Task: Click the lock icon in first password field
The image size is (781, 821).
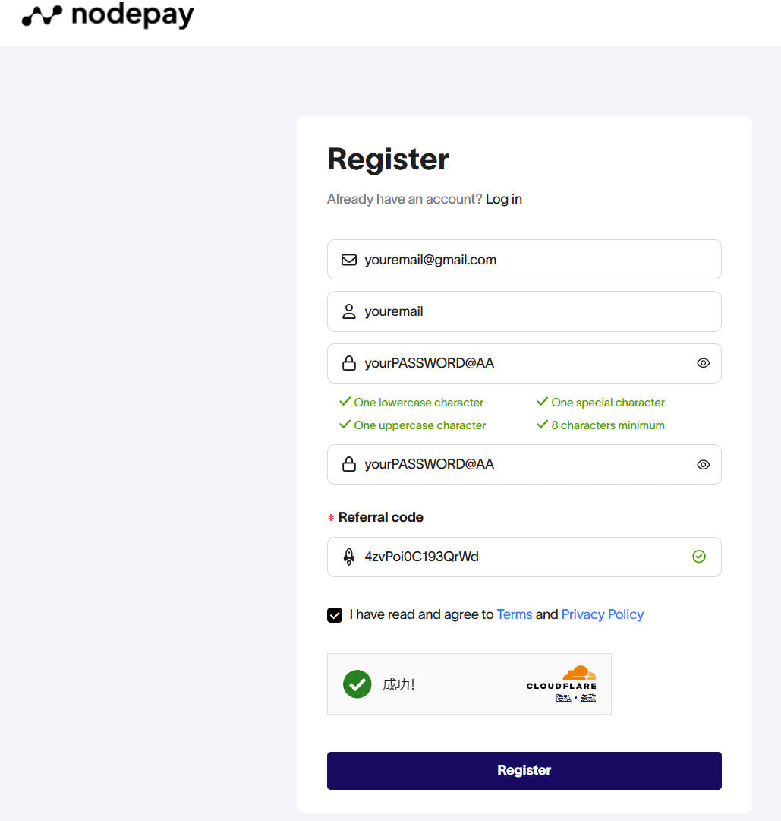Action: point(349,363)
